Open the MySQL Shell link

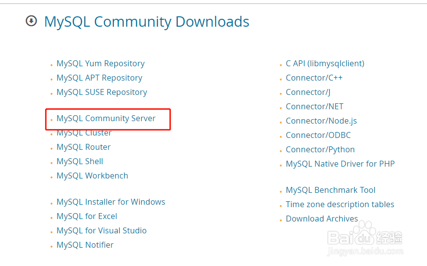[x=80, y=161]
